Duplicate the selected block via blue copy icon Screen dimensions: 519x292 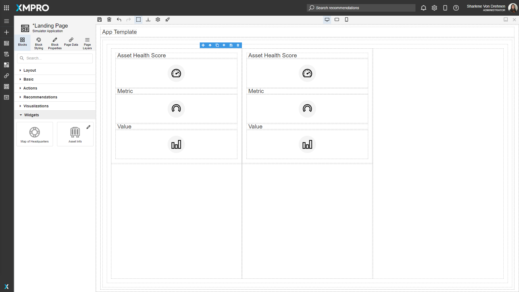point(217,45)
